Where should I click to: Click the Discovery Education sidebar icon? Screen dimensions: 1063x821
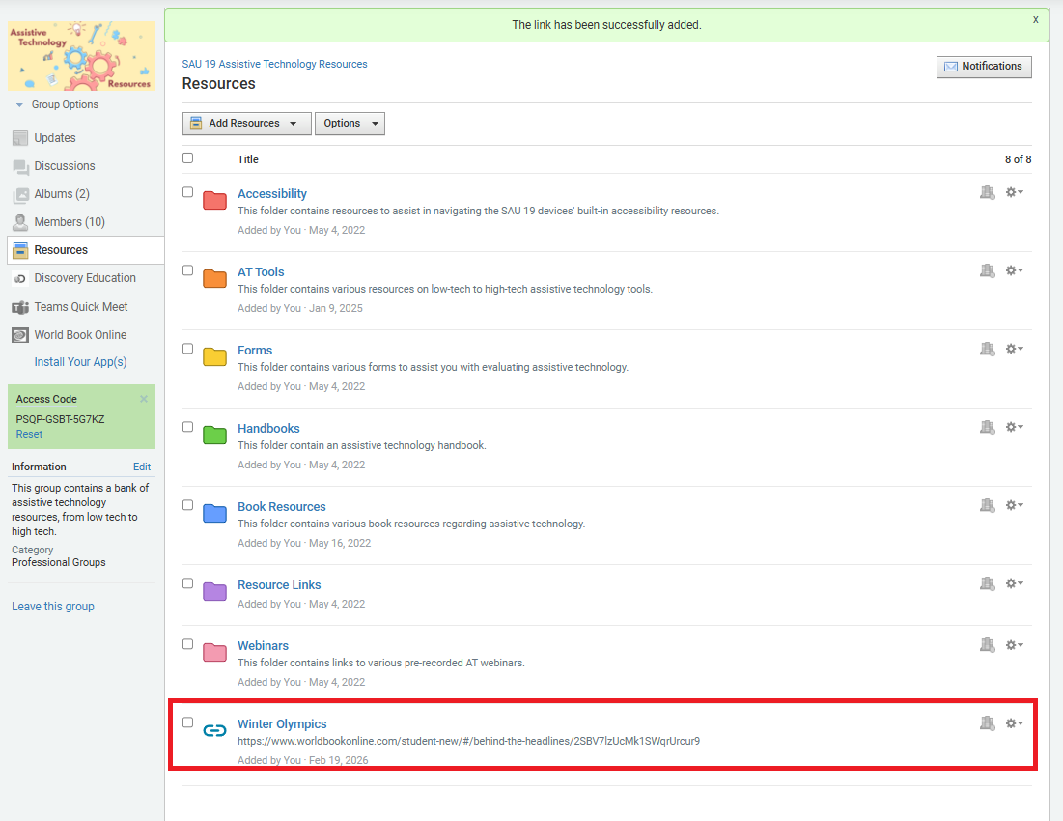pyautogui.click(x=20, y=278)
